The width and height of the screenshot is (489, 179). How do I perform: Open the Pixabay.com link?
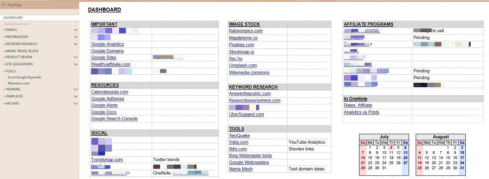(241, 44)
